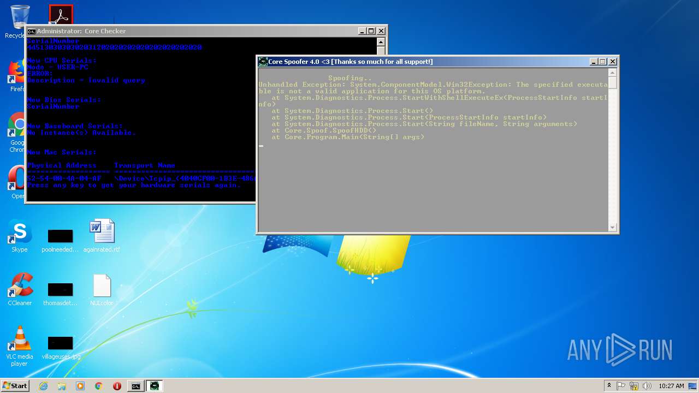699x393 pixels.
Task: Open Action Center flag icon
Action: [x=621, y=386]
